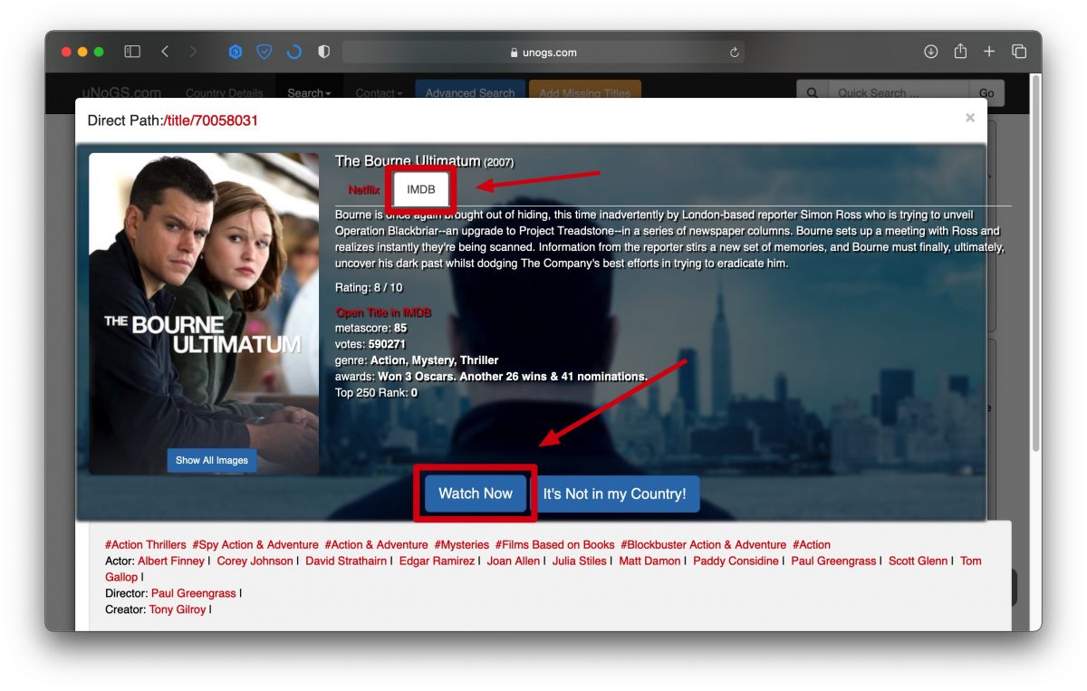Open actor Joan Allen link

[x=514, y=561]
